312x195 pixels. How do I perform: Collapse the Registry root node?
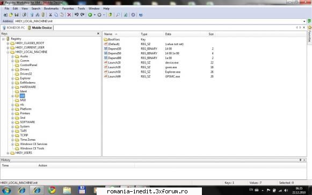coord(3,39)
